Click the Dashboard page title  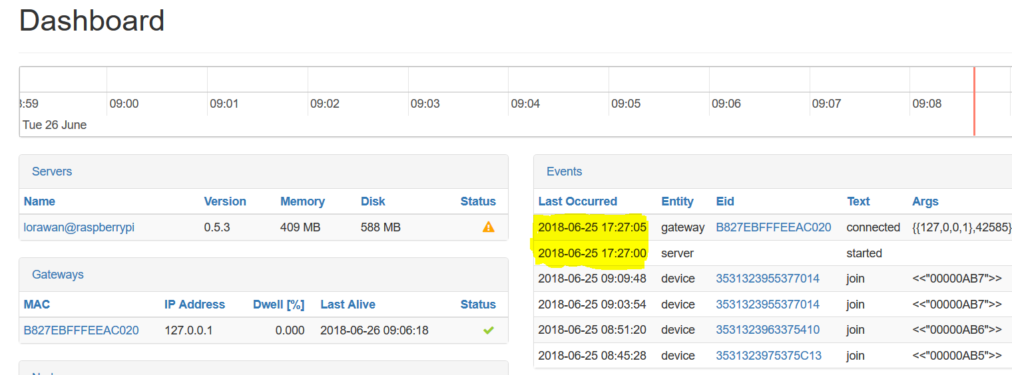(x=92, y=21)
